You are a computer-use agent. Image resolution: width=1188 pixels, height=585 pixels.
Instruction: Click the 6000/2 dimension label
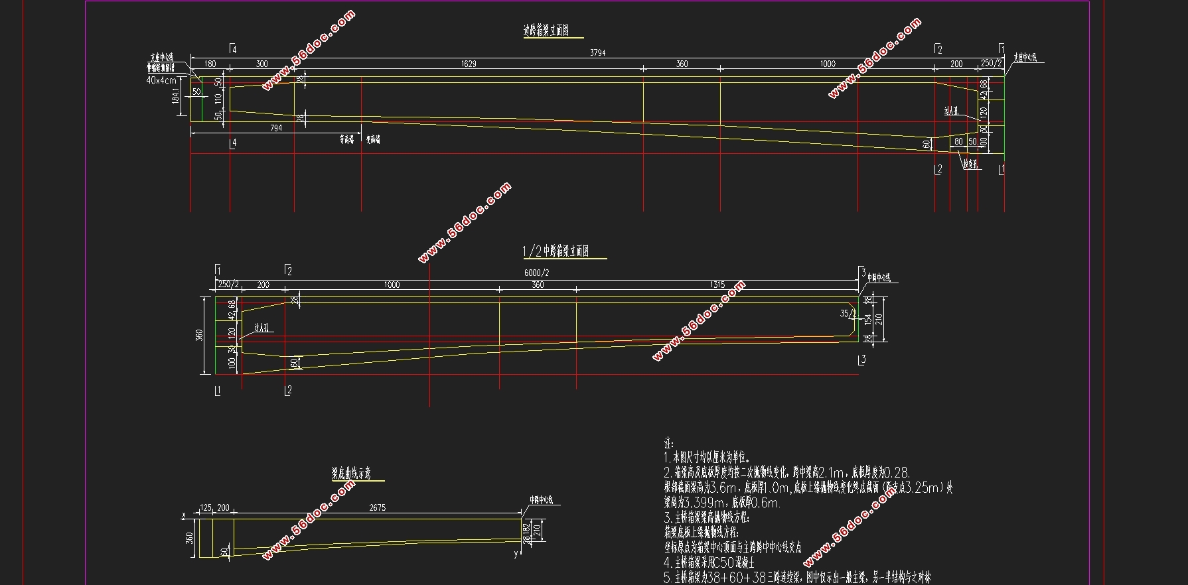pos(536,273)
